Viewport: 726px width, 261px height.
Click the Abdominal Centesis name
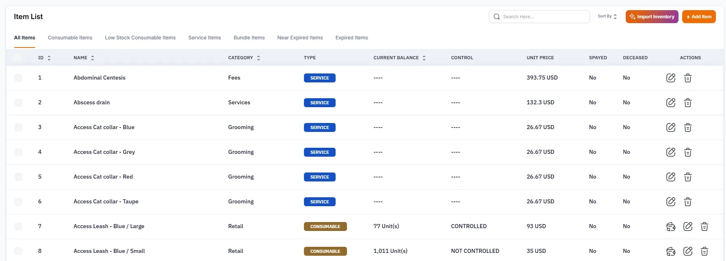(99, 78)
